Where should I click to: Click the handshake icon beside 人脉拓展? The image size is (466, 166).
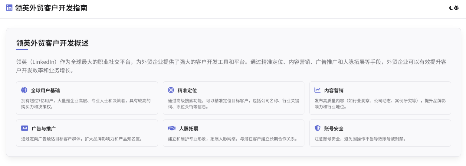172,128
